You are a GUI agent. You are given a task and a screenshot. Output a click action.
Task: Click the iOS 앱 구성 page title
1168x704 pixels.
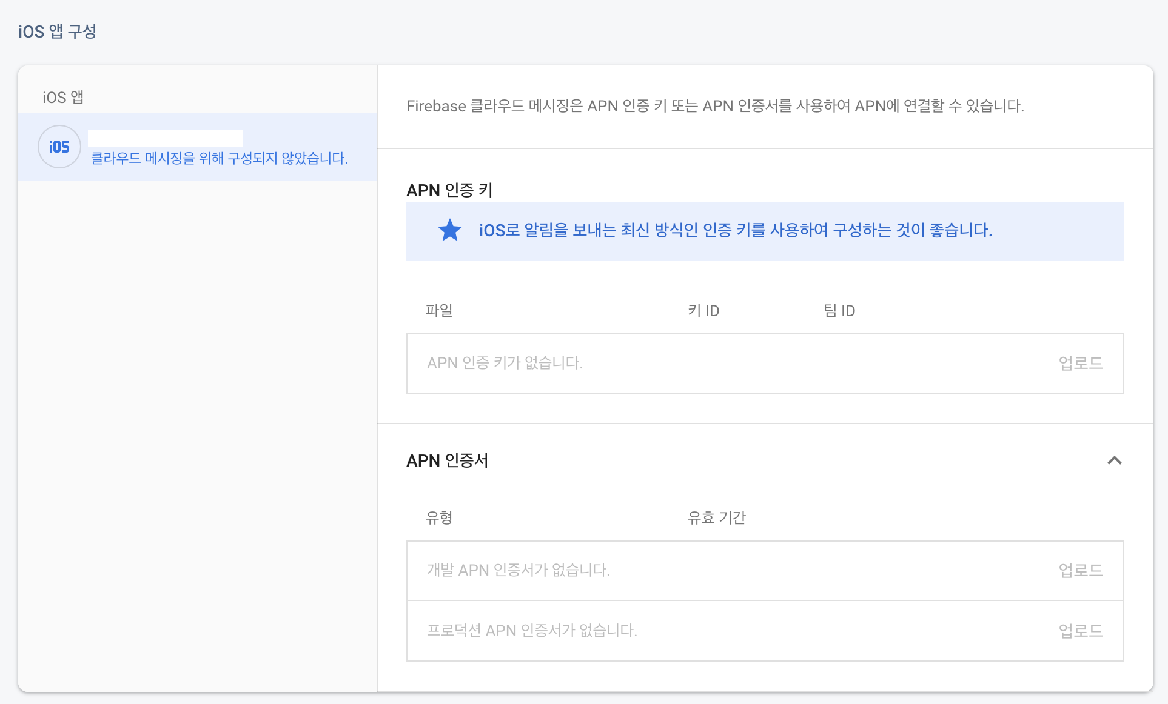[58, 32]
